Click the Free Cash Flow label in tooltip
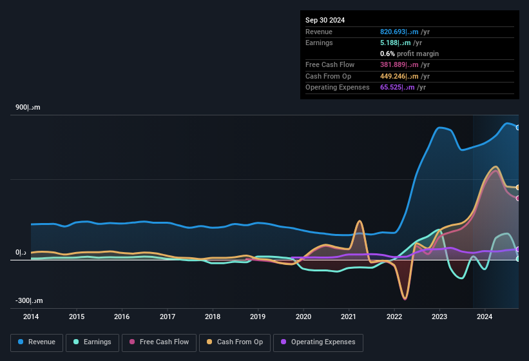 (x=330, y=64)
